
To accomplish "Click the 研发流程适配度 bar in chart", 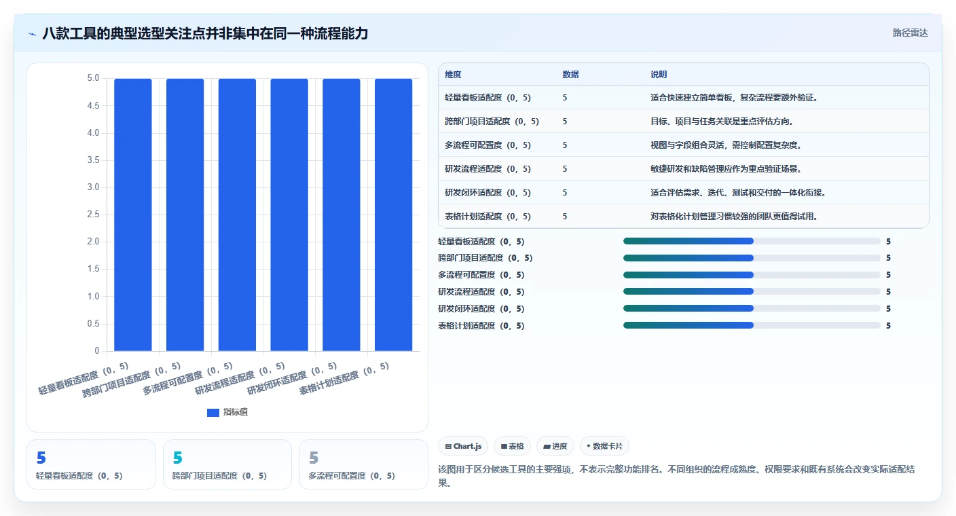I will pos(289,215).
